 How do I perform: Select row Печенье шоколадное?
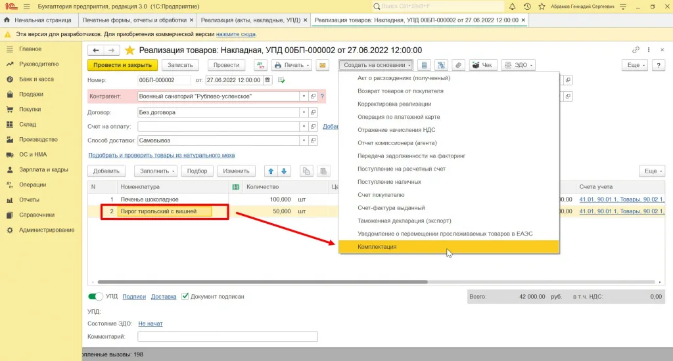tap(214, 200)
